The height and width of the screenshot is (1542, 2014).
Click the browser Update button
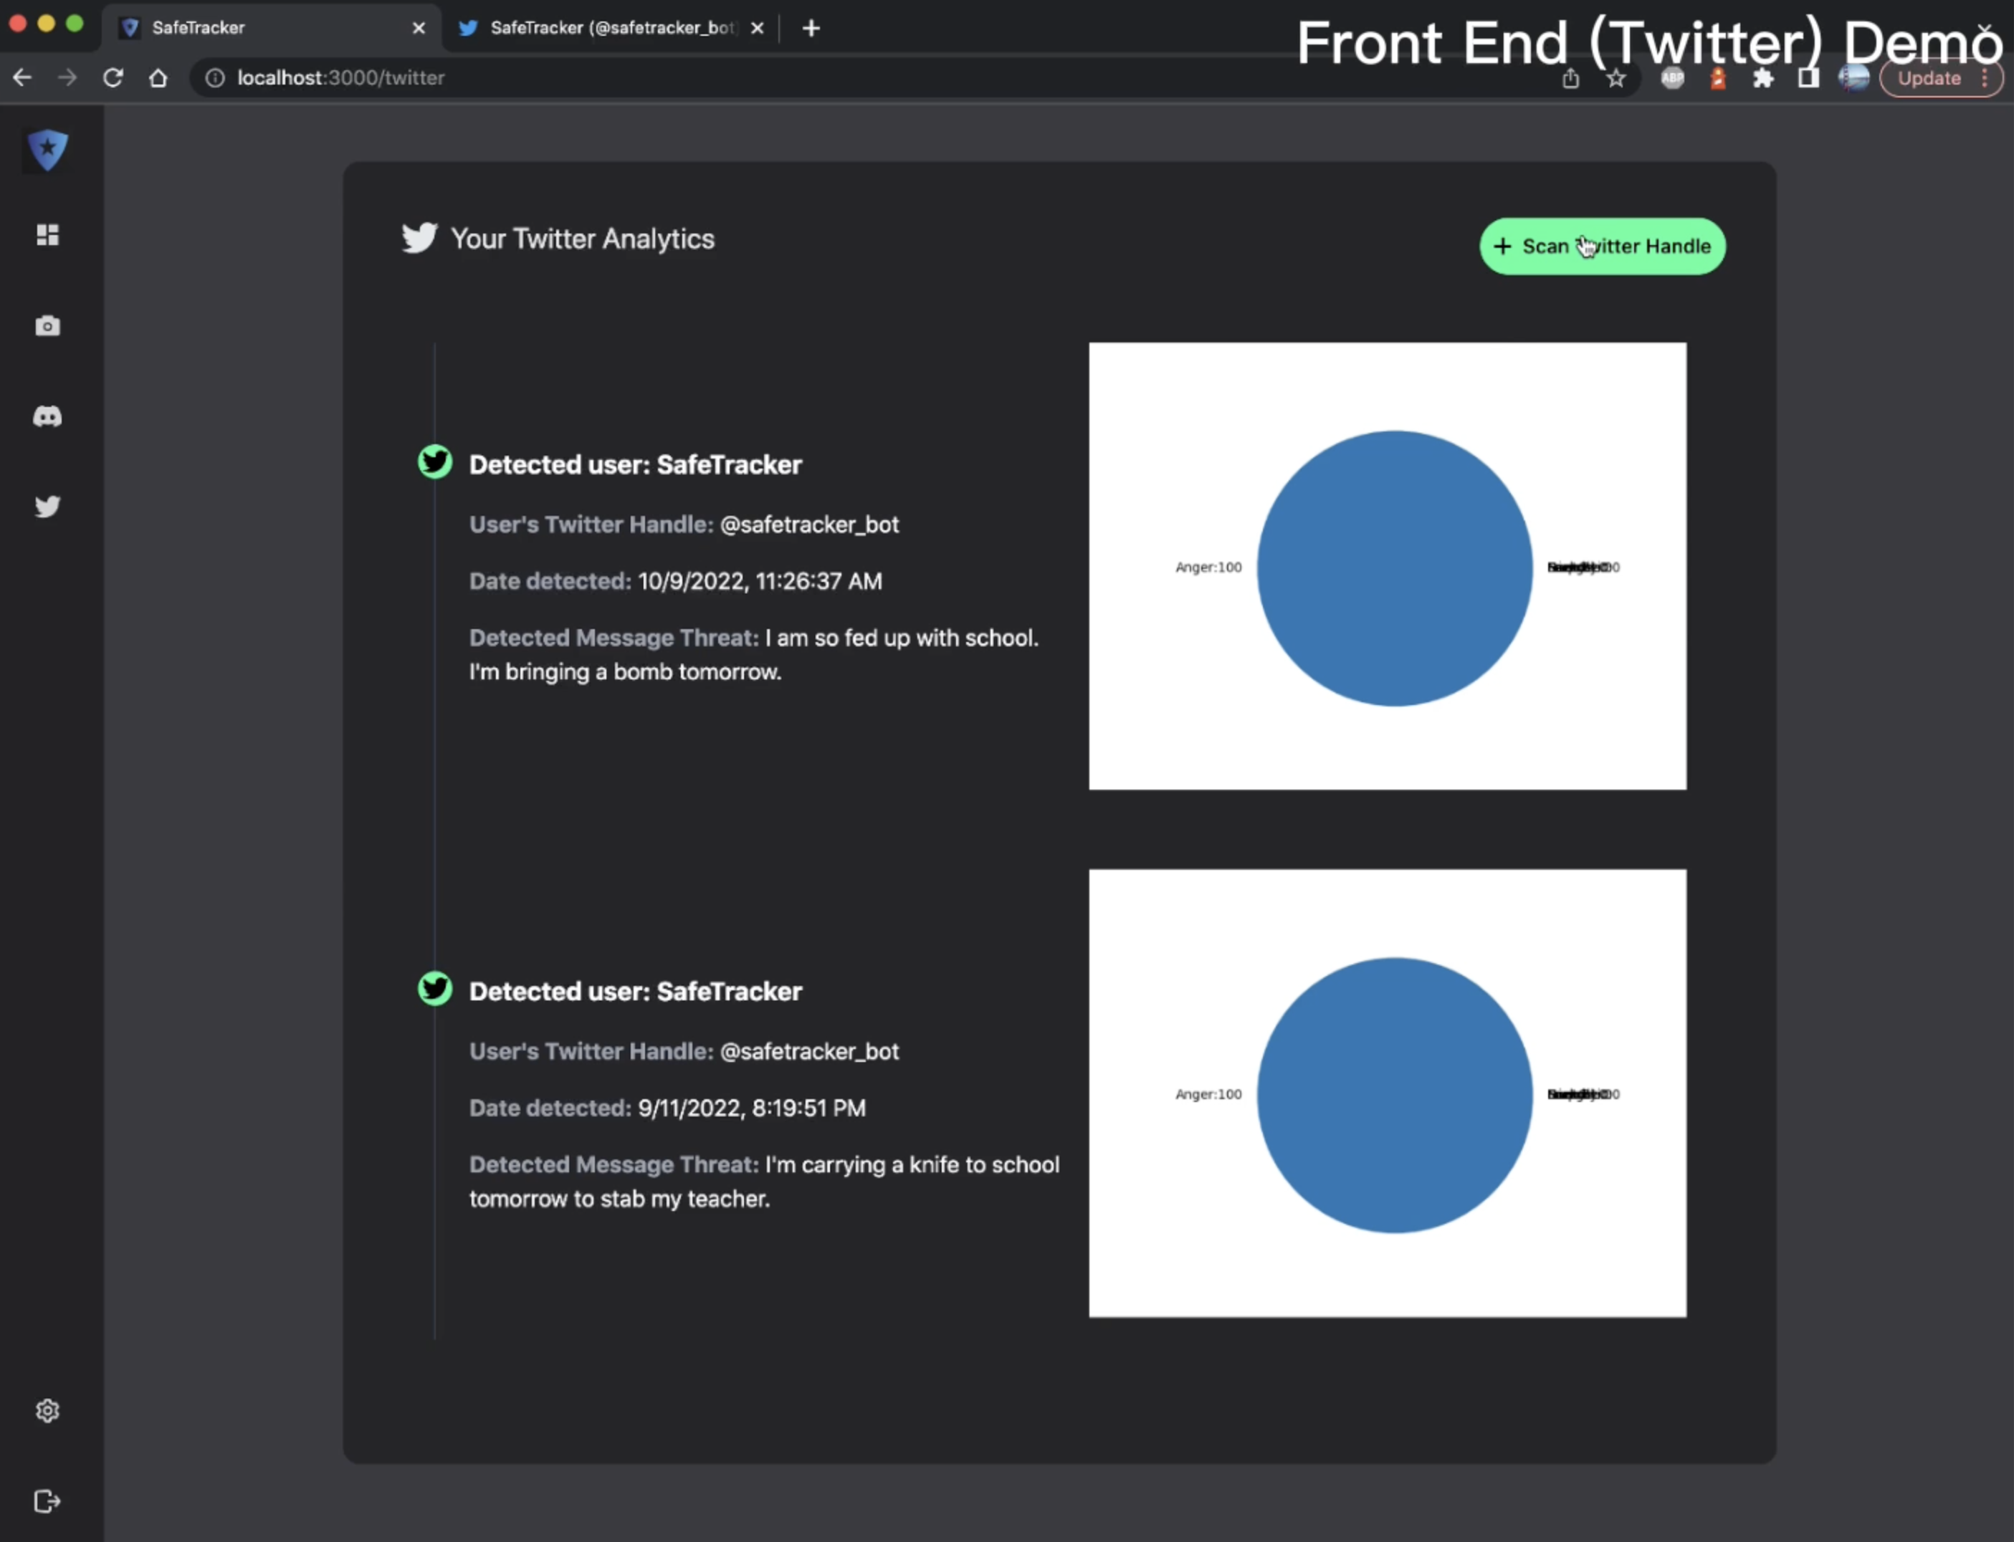click(1929, 79)
